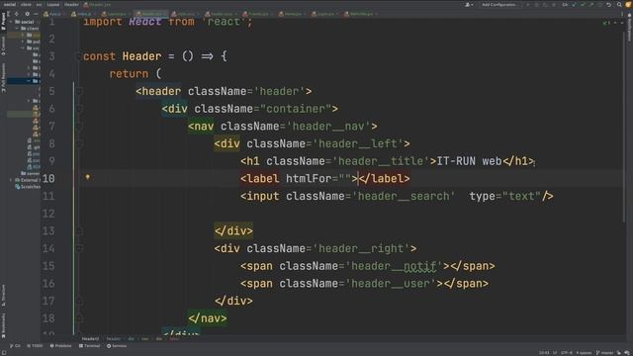Click the run configuration play icon

tap(528, 5)
